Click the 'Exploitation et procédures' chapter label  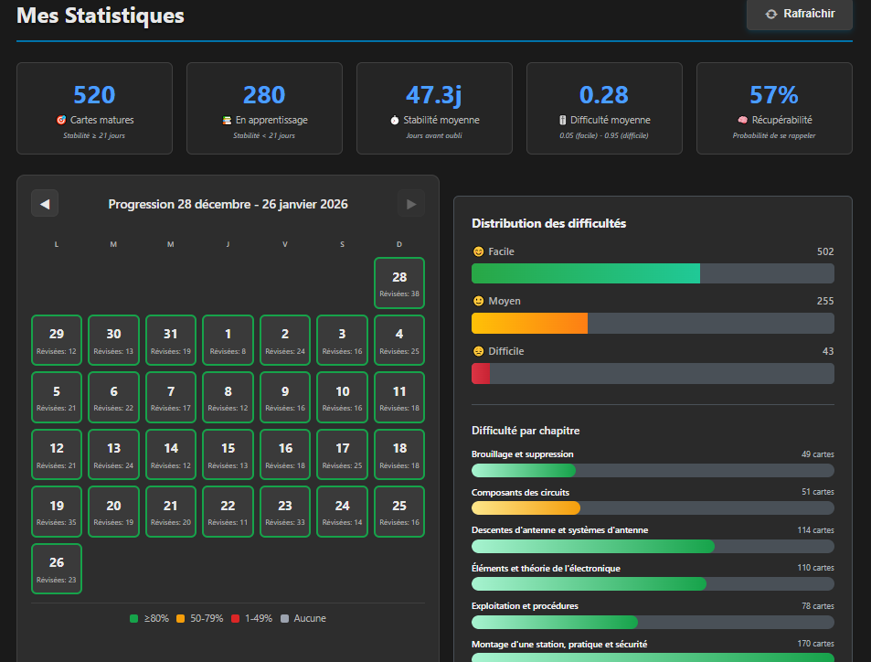tap(525, 606)
